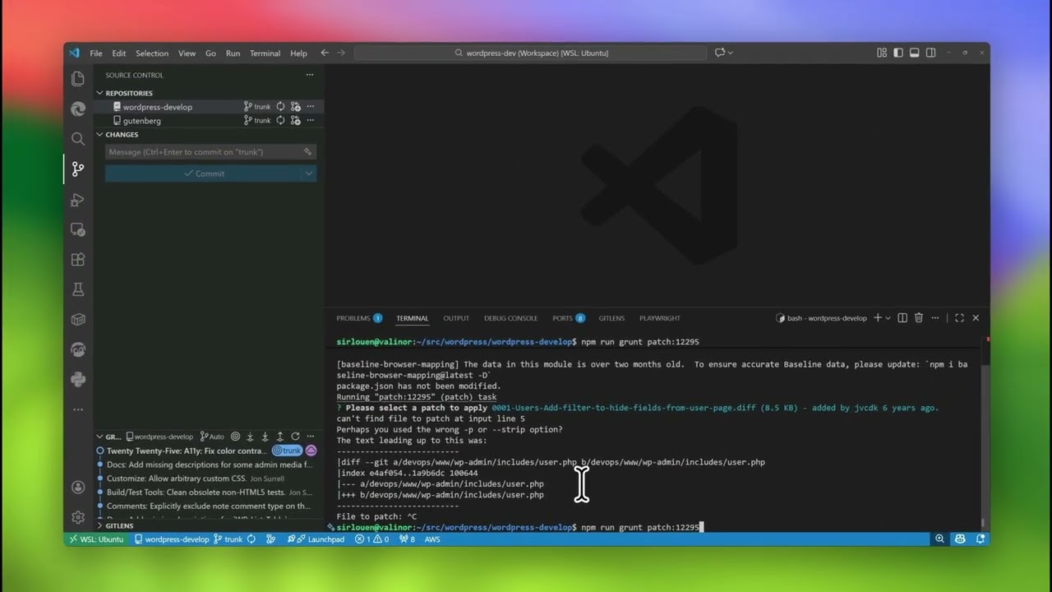Open more actions for the wordpress-develop repository
The height and width of the screenshot is (592, 1052).
pyautogui.click(x=310, y=107)
